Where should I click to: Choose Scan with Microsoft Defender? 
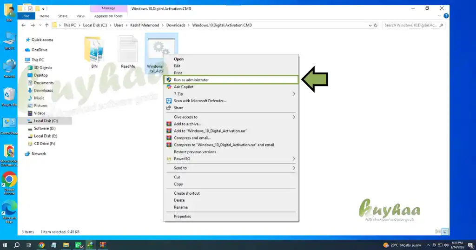231,101
